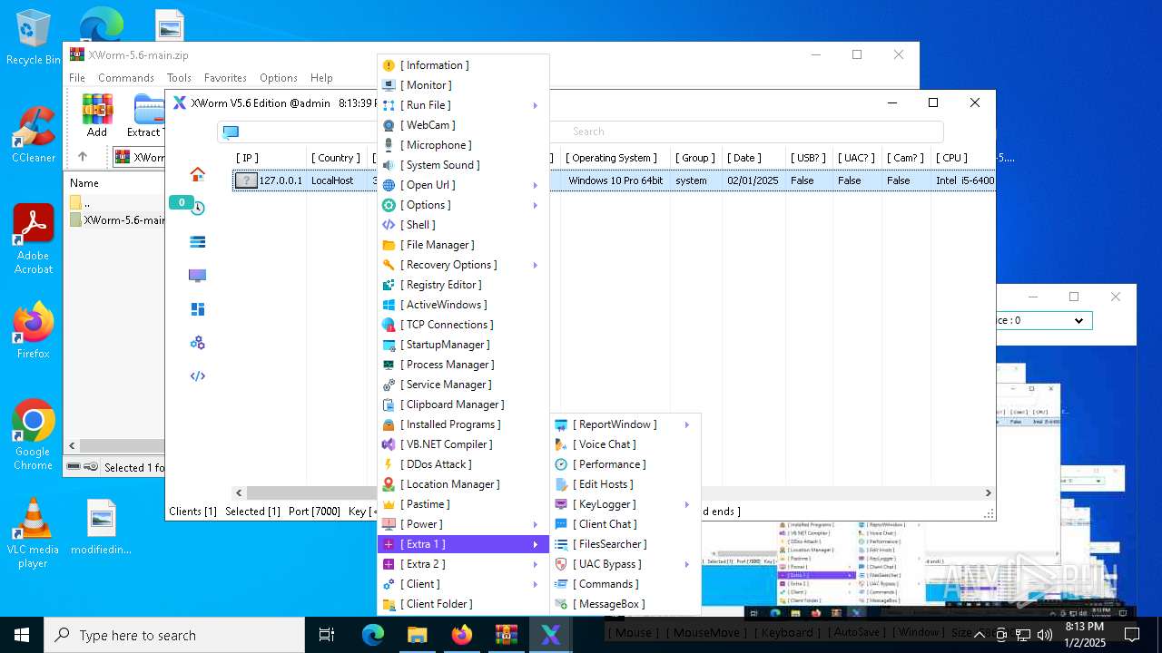The width and height of the screenshot is (1162, 653).
Task: Click the System Sound speaker icon
Action: coord(389,165)
